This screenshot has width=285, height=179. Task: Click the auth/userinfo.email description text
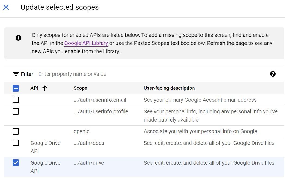(x=200, y=100)
